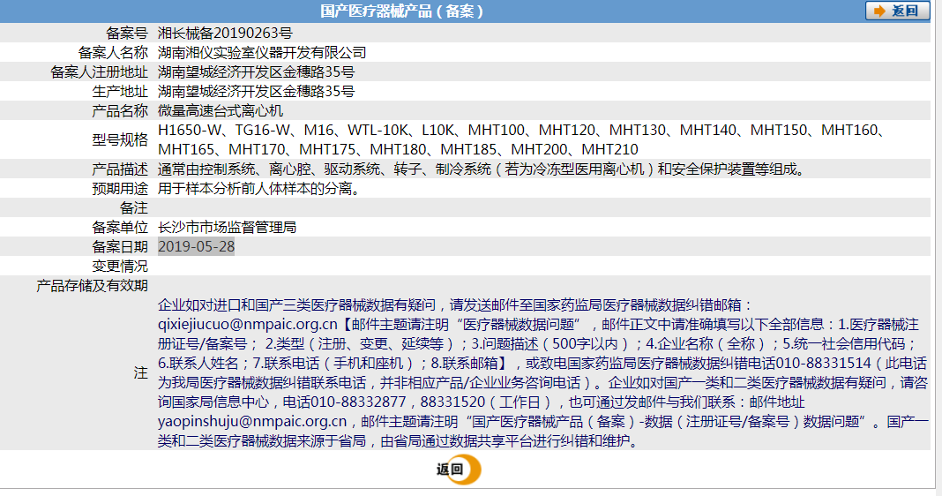Click the 备案人名称 field label
The width and height of the screenshot is (942, 496).
(113, 52)
